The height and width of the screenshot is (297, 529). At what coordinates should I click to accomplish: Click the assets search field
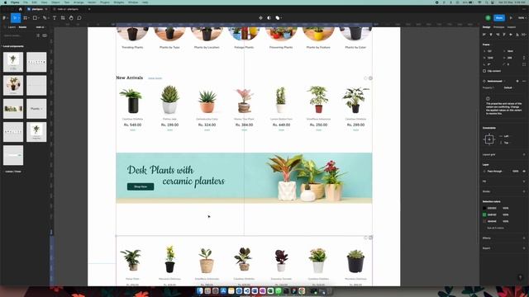coord(18,35)
